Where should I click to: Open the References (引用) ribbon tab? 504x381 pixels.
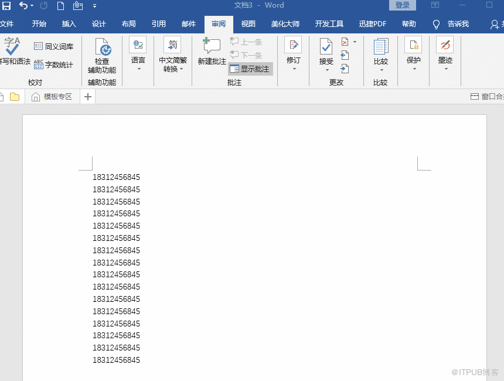tap(159, 24)
